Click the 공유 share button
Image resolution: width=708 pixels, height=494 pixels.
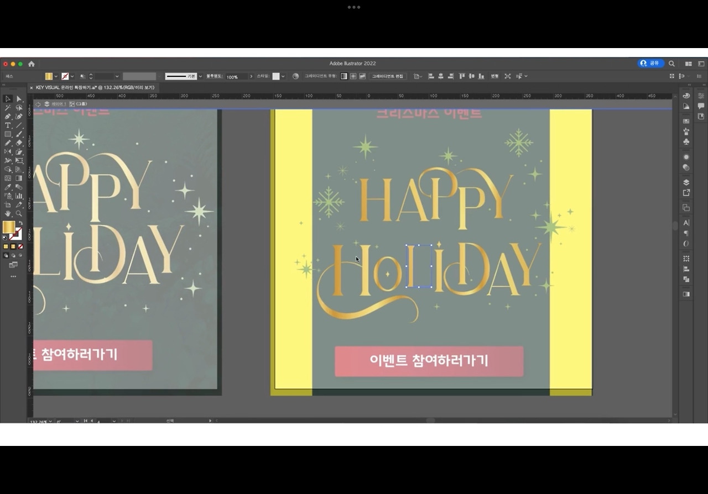[650, 64]
